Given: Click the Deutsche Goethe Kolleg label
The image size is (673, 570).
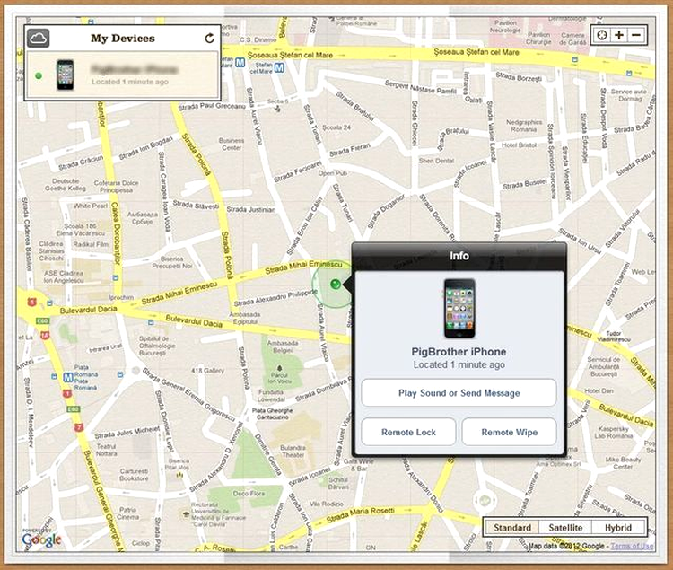Looking at the screenshot, I should tap(66, 185).
